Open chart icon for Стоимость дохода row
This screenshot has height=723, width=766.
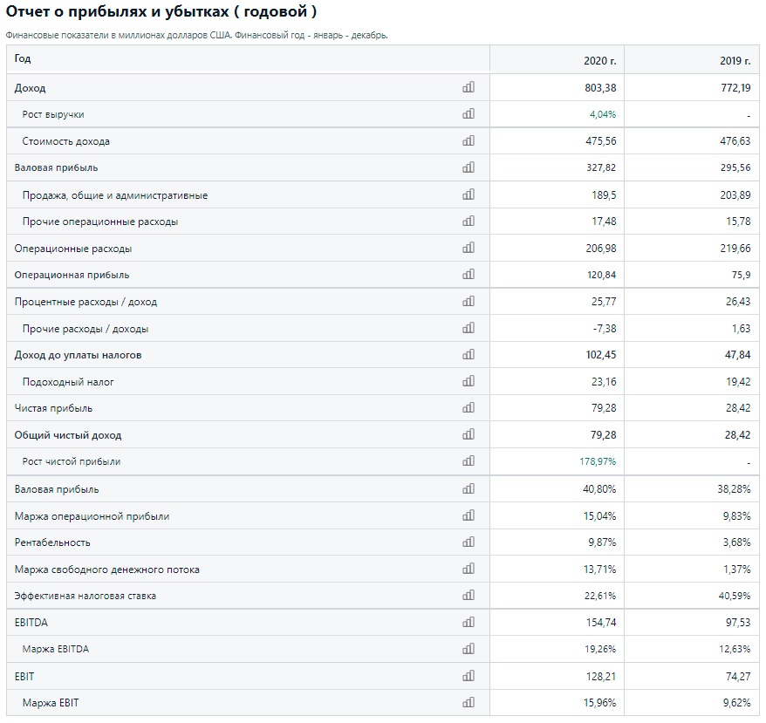pos(468,140)
